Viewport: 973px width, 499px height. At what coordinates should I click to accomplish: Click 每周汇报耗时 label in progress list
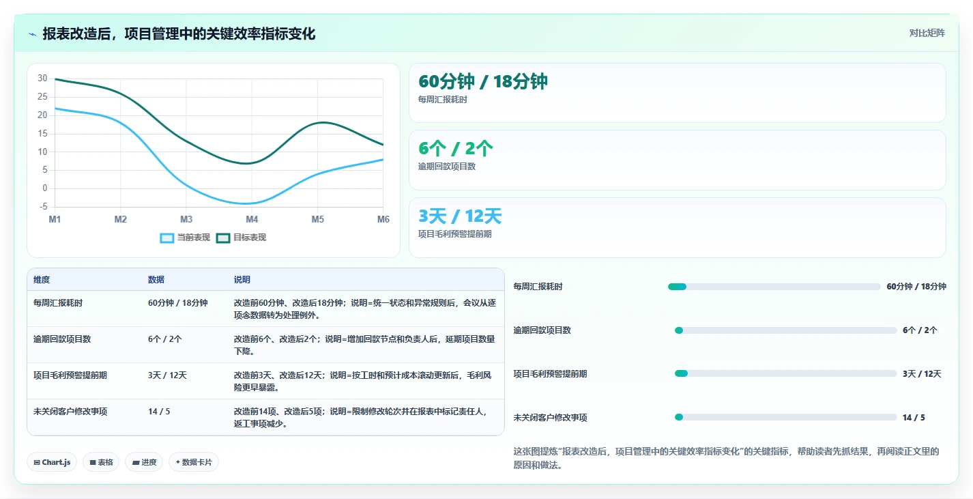pos(538,287)
